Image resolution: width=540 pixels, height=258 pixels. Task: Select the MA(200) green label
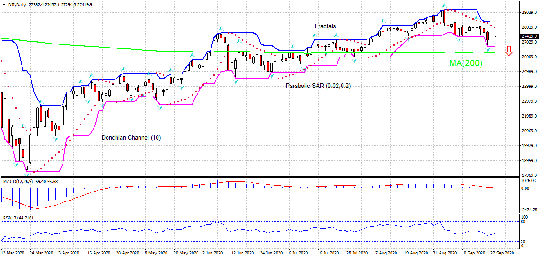tap(466, 64)
